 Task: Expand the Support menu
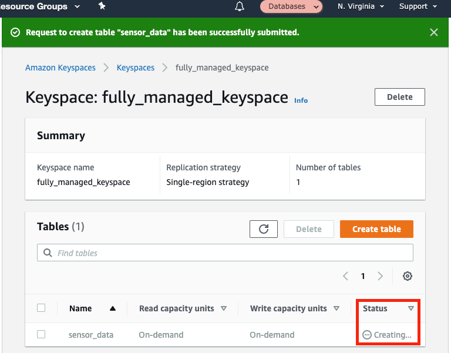418,6
